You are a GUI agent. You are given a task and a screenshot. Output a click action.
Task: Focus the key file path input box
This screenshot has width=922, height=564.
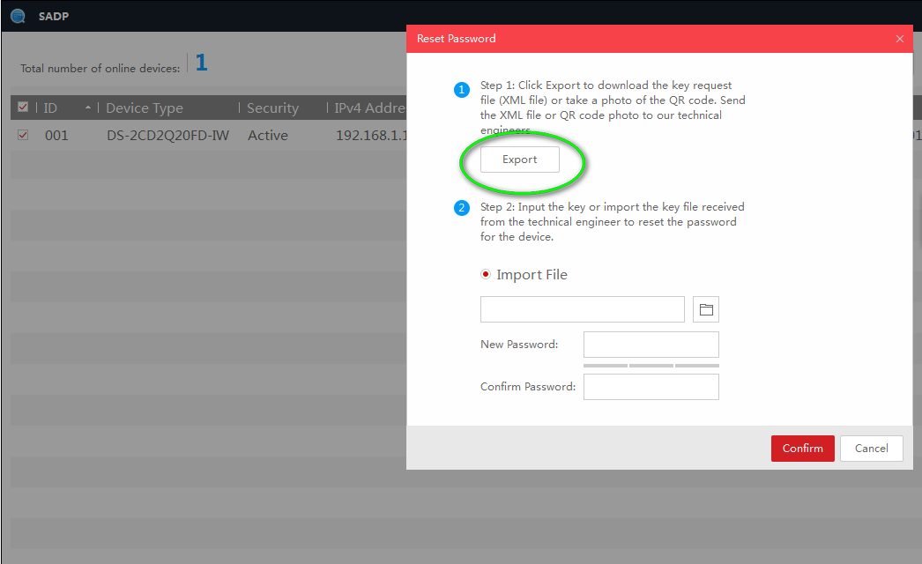pyautogui.click(x=582, y=309)
